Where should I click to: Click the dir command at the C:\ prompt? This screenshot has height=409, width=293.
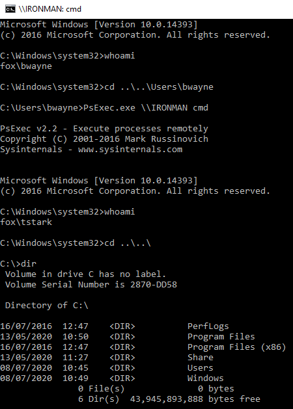coord(29,264)
